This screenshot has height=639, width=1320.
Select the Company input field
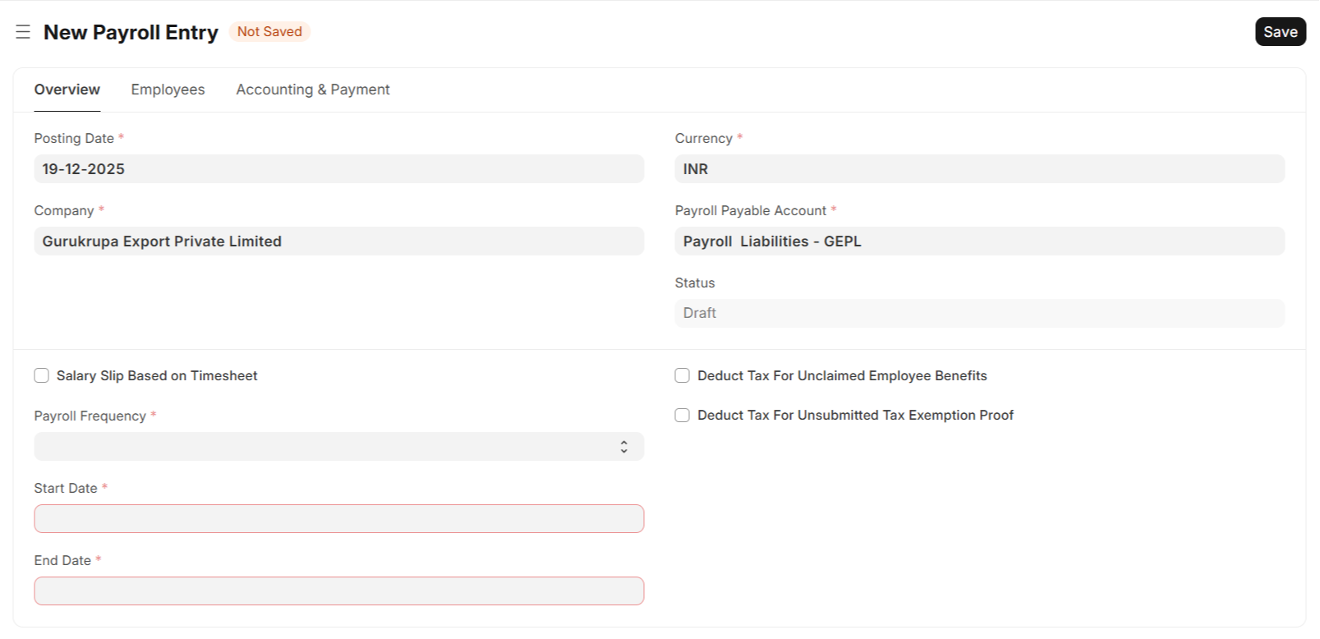coord(339,241)
